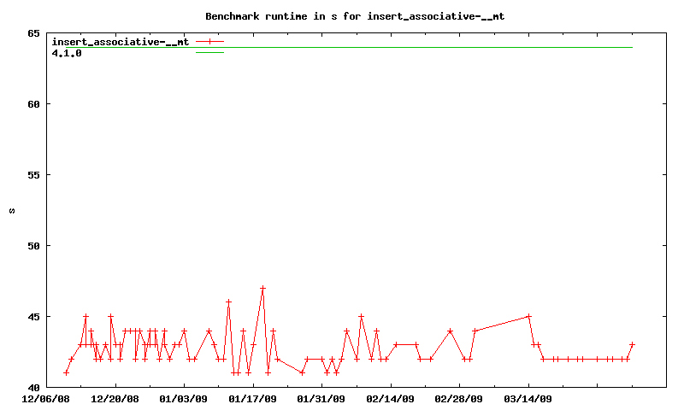Click the y-axis label "s"
The height and width of the screenshot is (410, 684).
pos(12,210)
